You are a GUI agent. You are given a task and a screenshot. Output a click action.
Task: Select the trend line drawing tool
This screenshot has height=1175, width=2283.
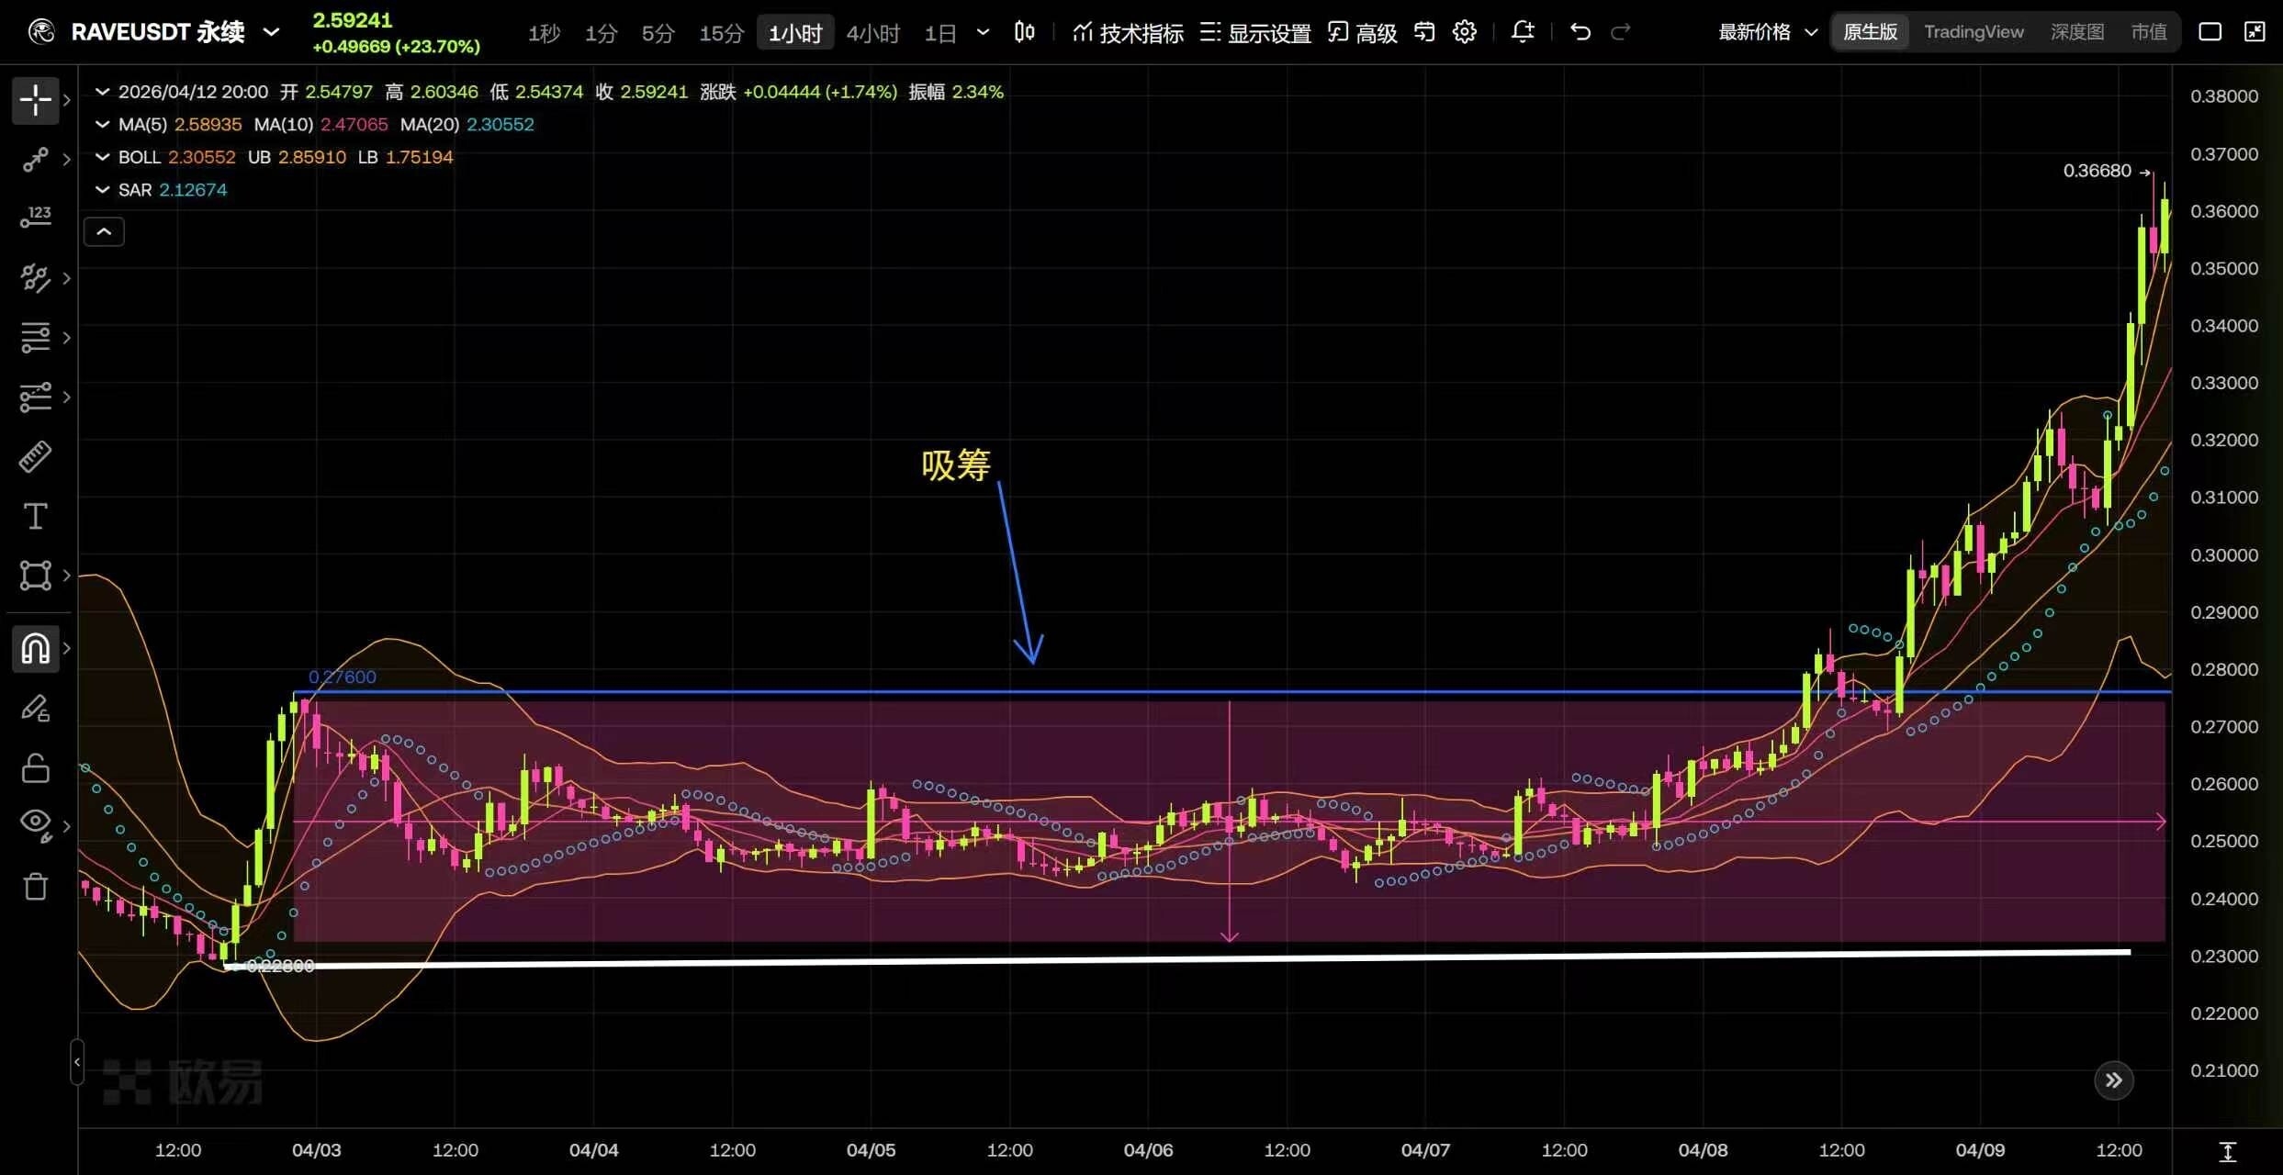(35, 160)
